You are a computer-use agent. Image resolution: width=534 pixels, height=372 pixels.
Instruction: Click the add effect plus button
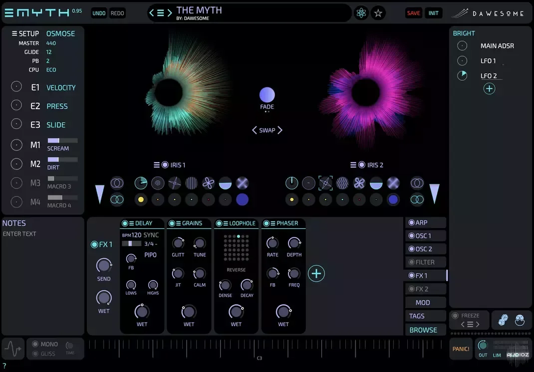pos(316,274)
